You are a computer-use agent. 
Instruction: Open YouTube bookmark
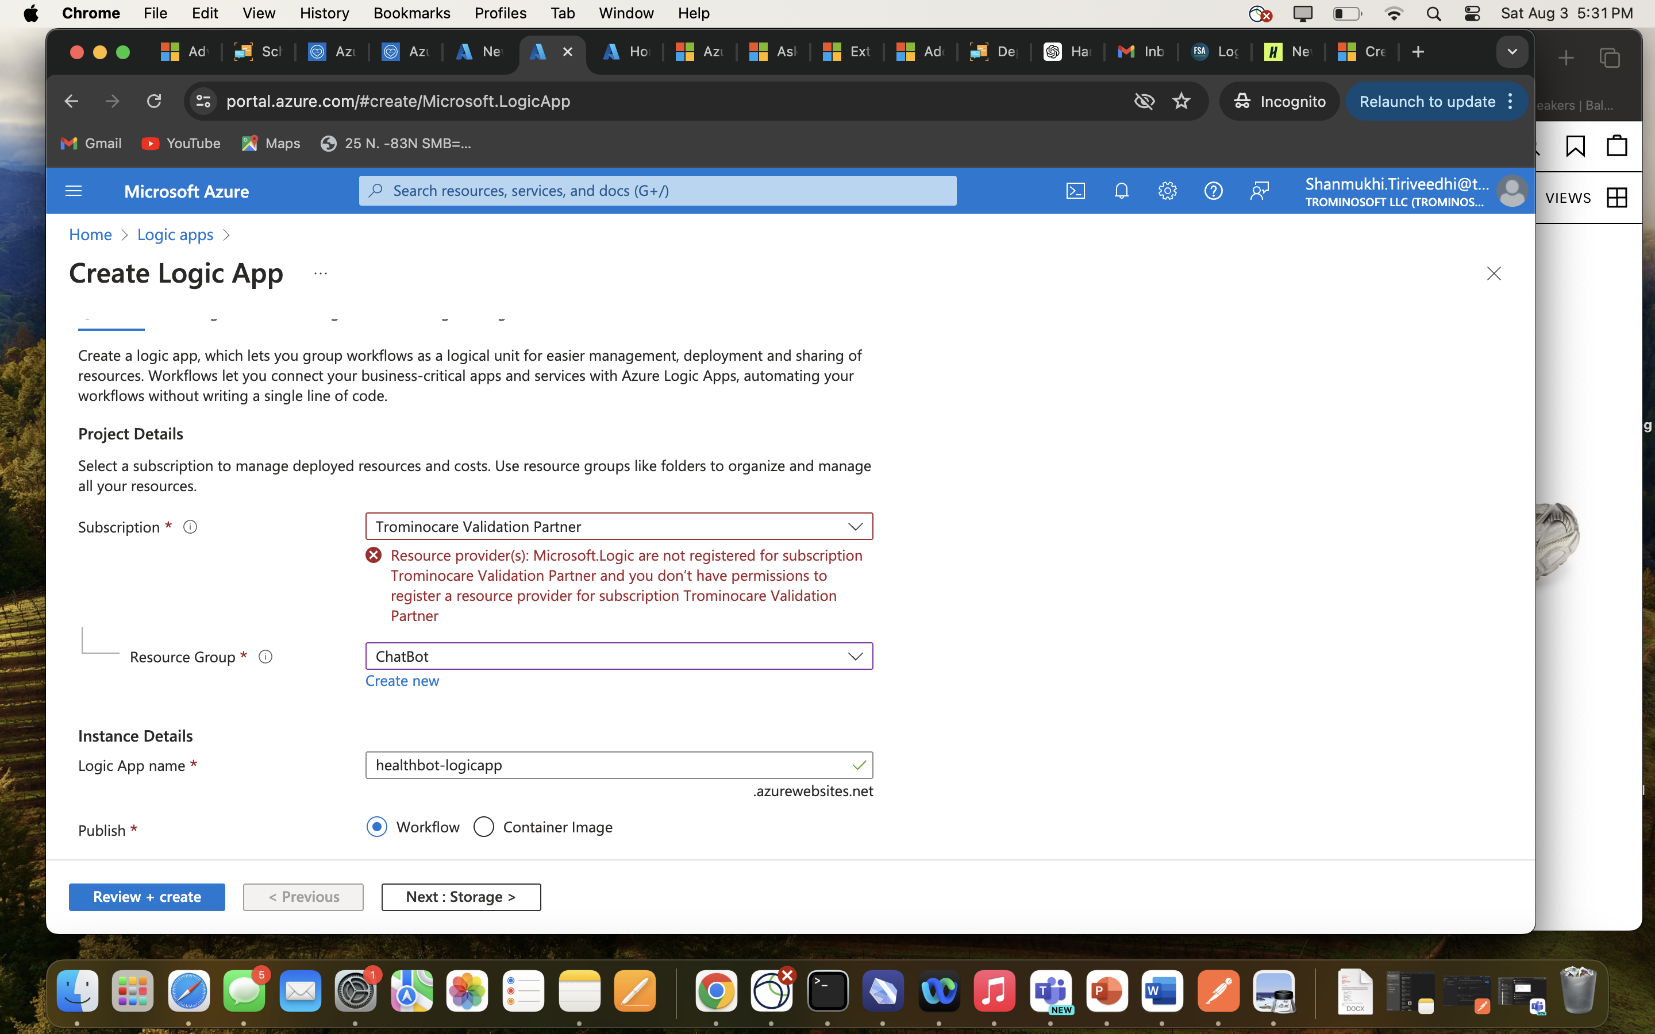pos(181,144)
